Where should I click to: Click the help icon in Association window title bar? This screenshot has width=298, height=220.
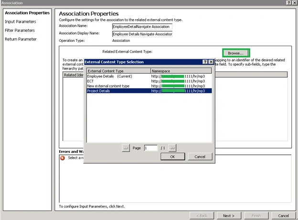[x=288, y=3]
